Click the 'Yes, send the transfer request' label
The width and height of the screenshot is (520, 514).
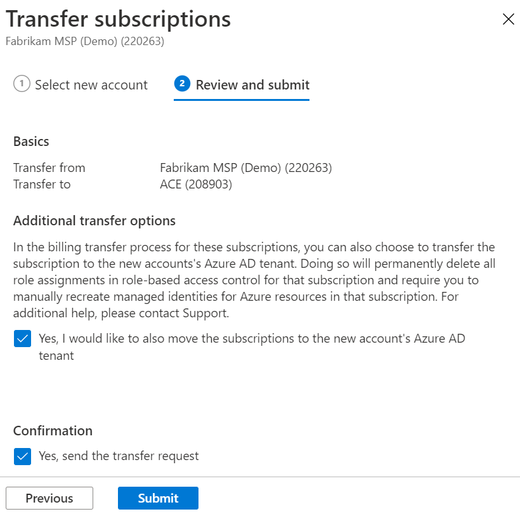119,456
